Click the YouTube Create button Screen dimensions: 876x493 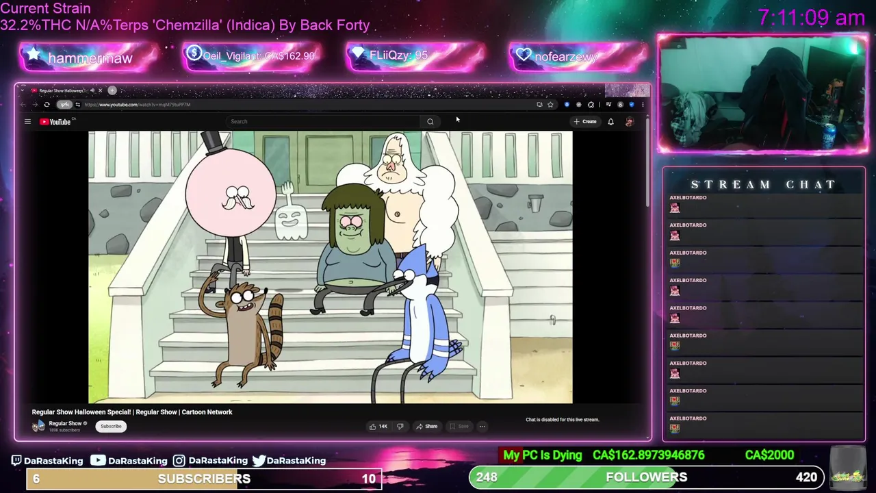tap(585, 121)
